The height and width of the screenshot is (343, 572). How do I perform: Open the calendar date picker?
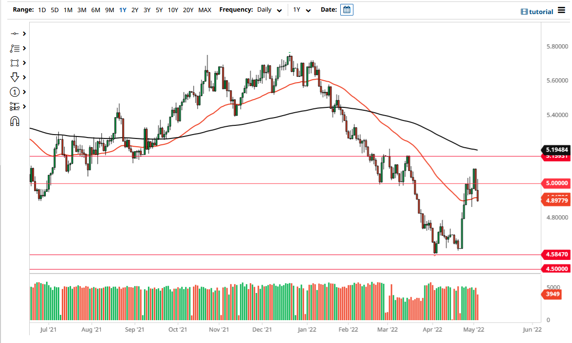click(x=346, y=10)
